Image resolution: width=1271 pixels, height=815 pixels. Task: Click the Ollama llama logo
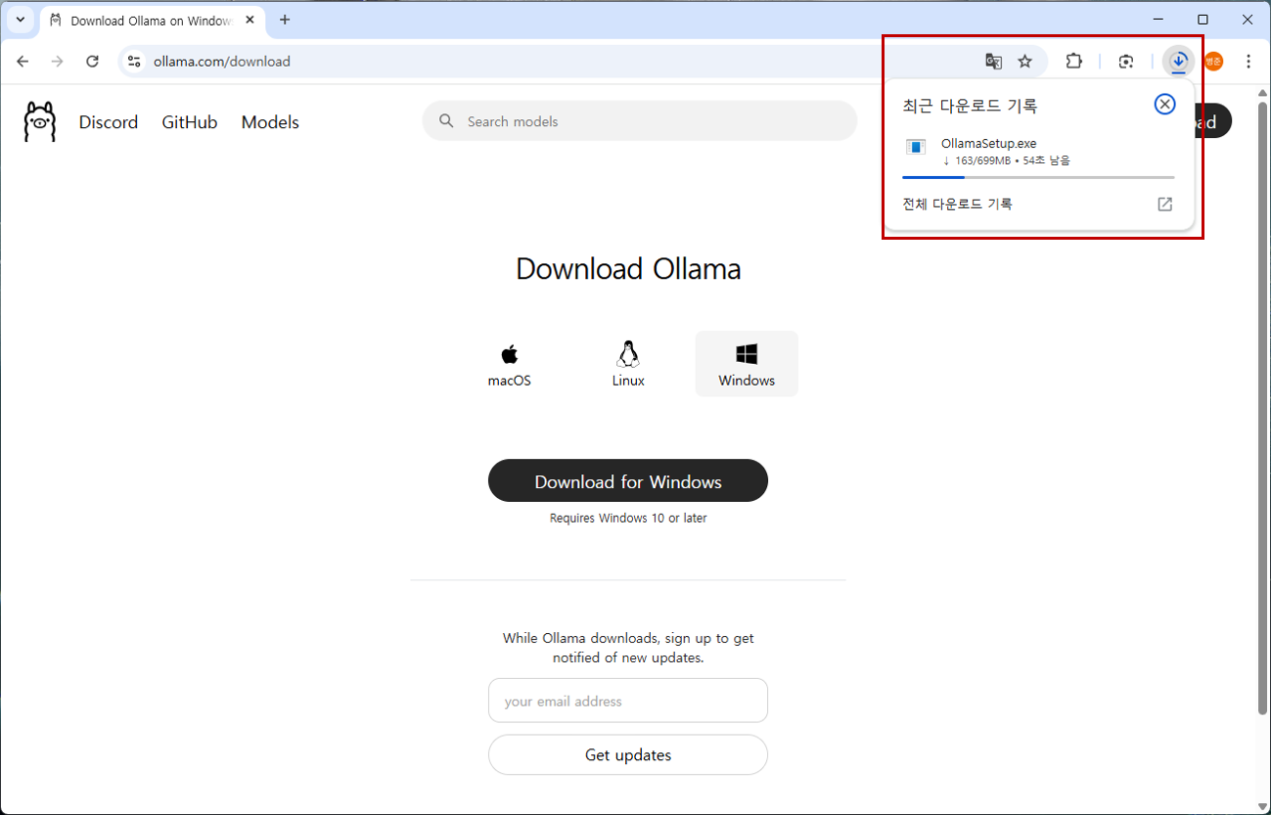[40, 122]
